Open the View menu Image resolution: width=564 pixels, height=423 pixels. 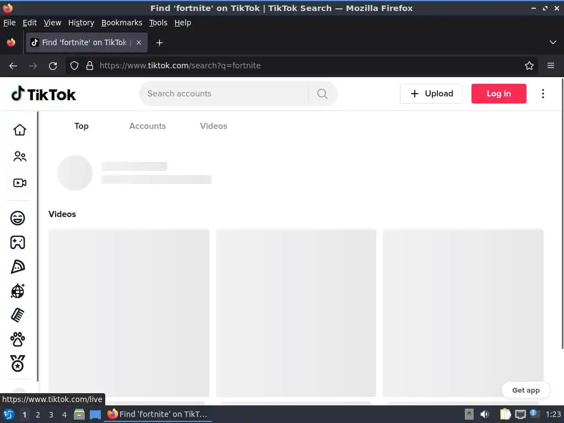tap(52, 23)
